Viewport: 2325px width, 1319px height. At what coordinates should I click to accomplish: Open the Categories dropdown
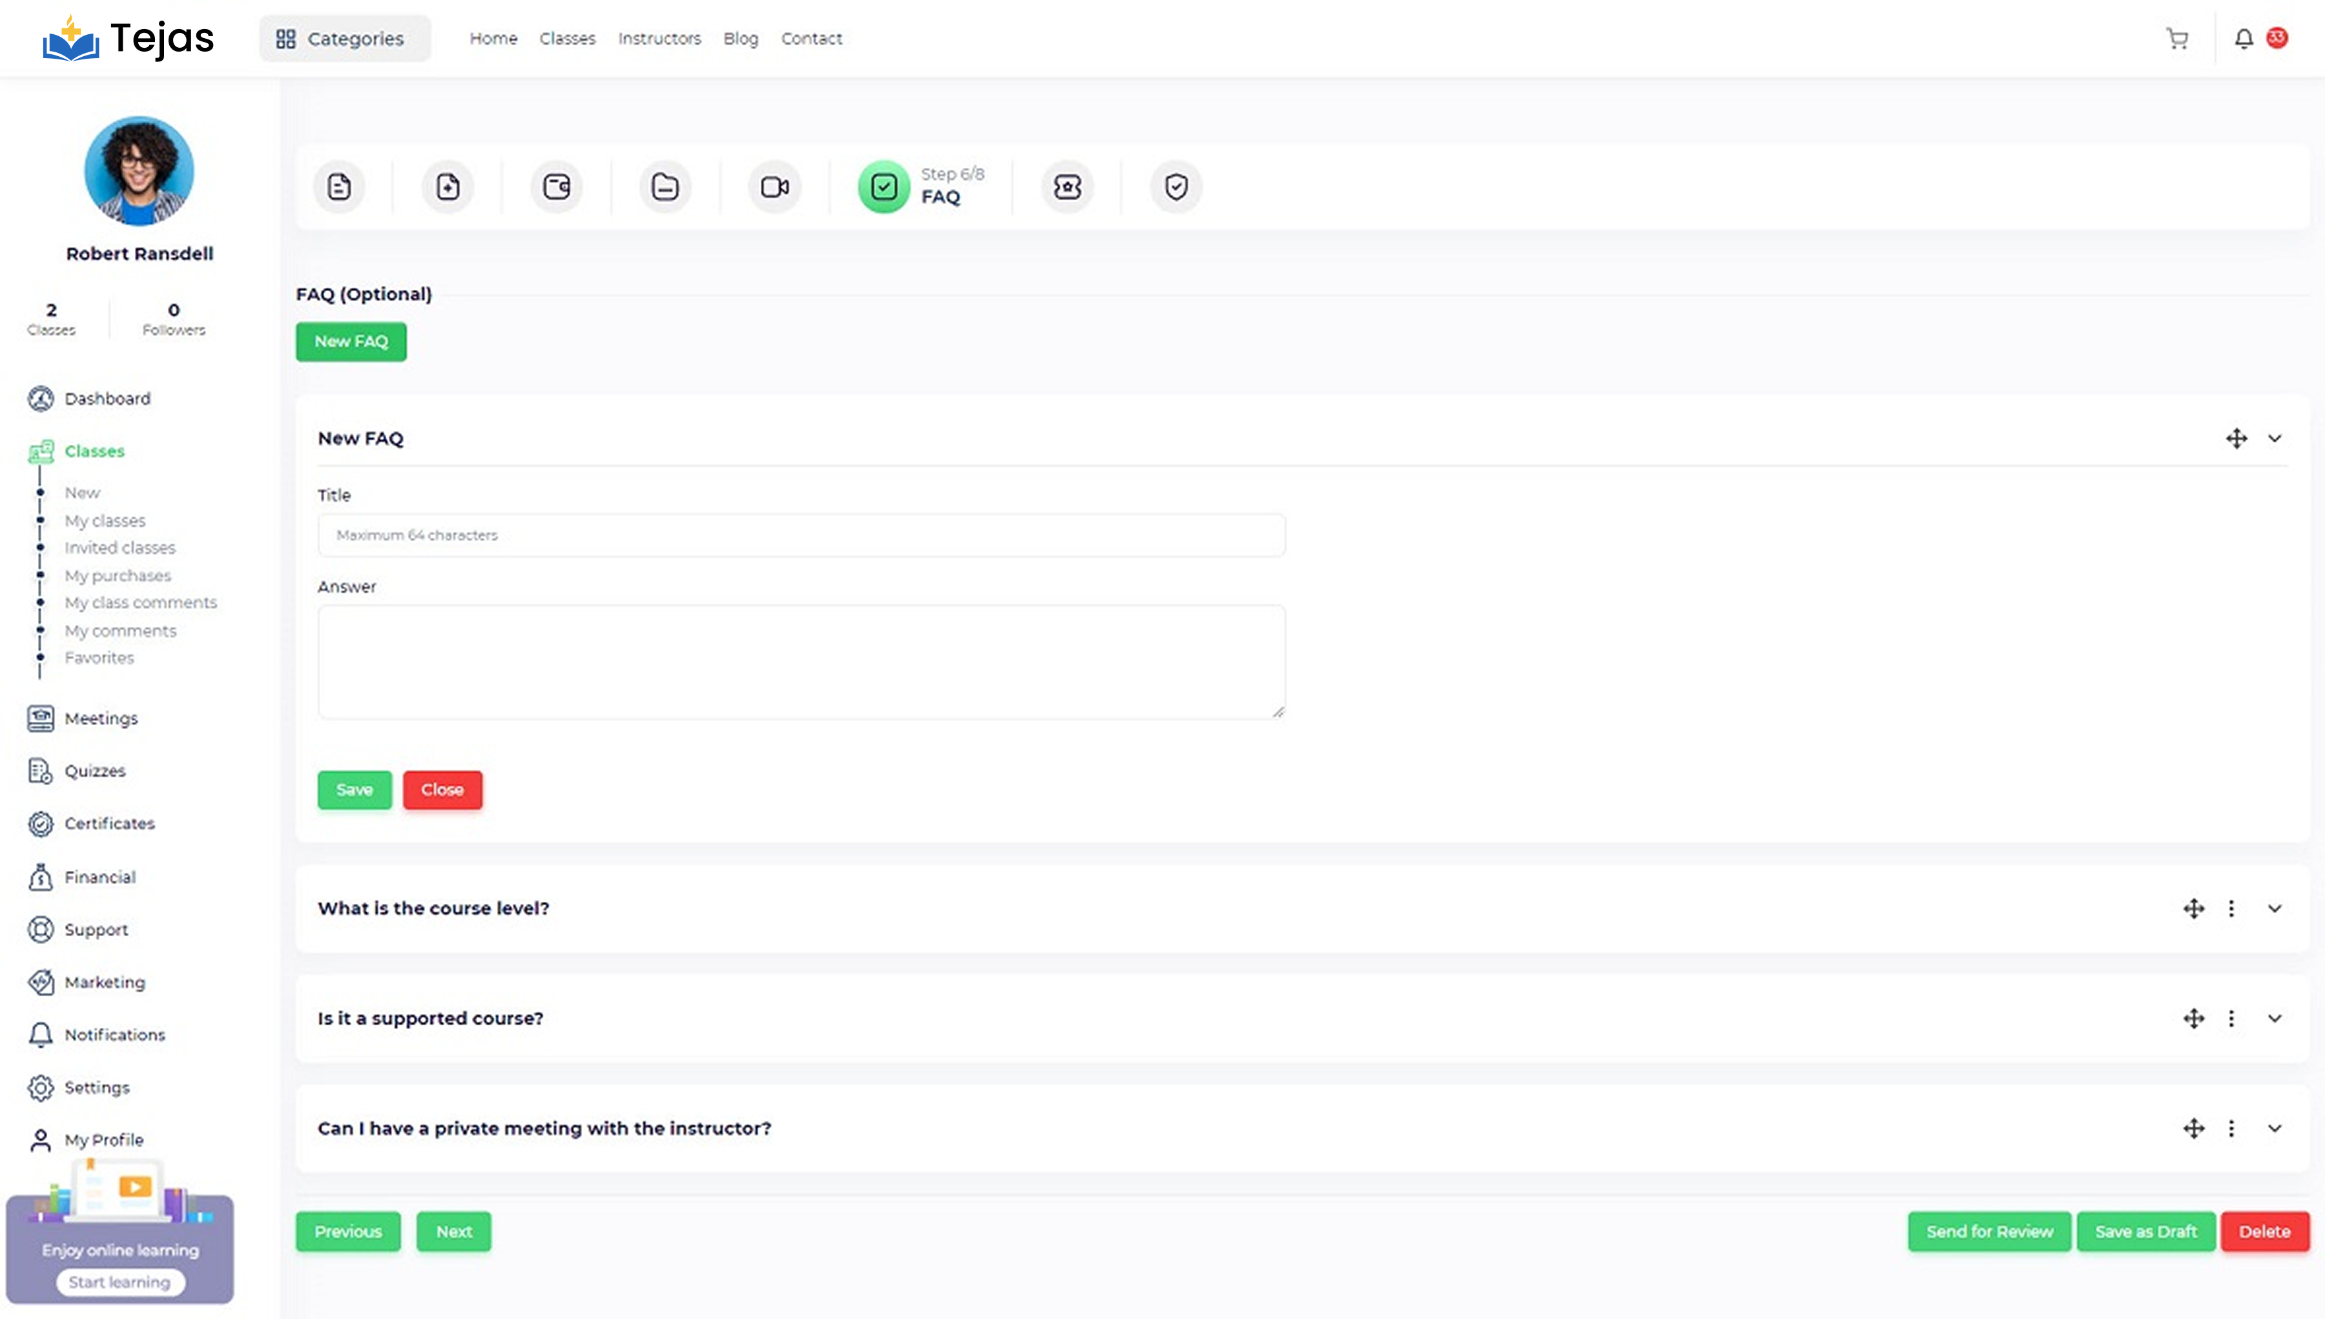344,38
